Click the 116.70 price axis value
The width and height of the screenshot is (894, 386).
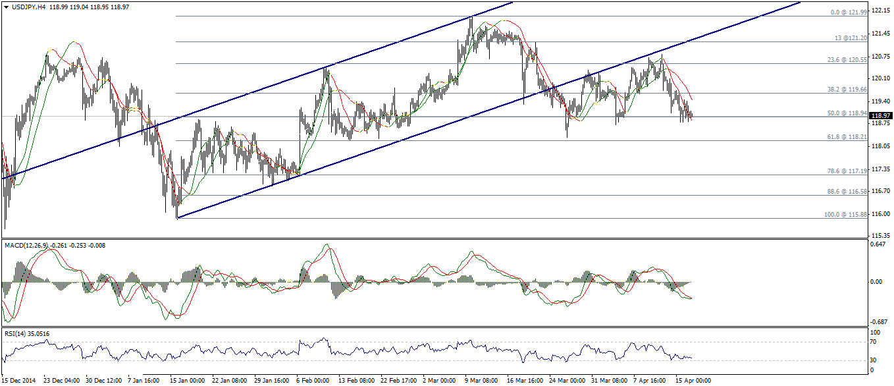(880, 190)
